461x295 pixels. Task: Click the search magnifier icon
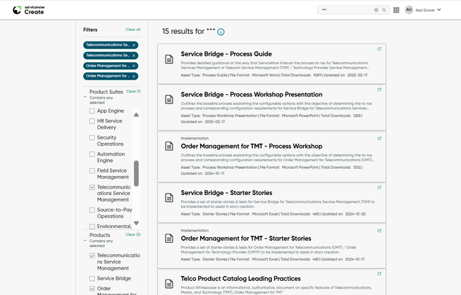[x=384, y=10]
